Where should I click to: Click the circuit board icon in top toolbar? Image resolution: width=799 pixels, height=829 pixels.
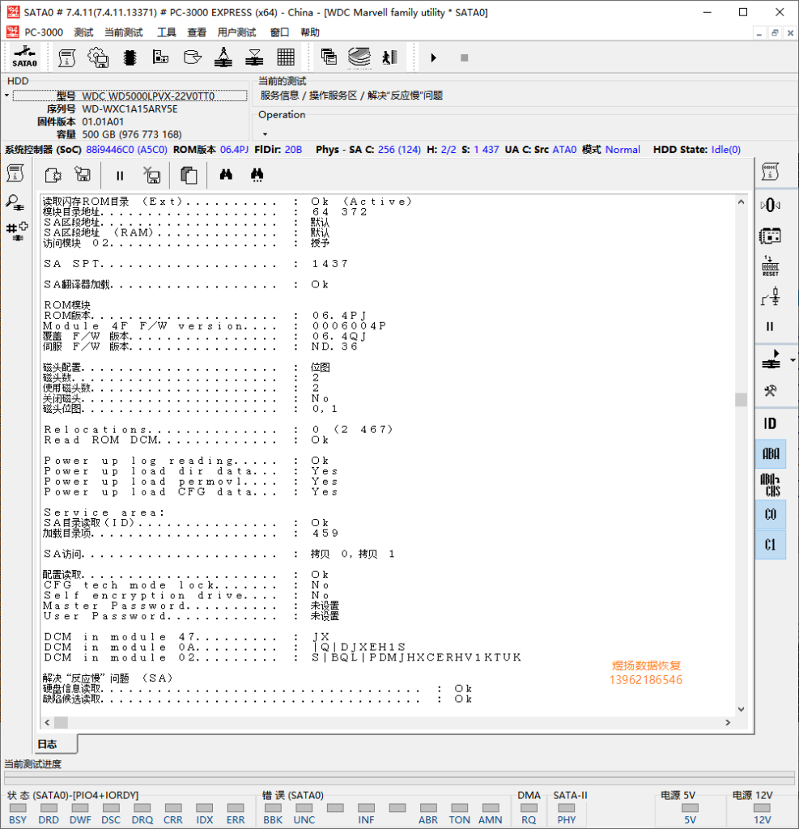coord(160,57)
